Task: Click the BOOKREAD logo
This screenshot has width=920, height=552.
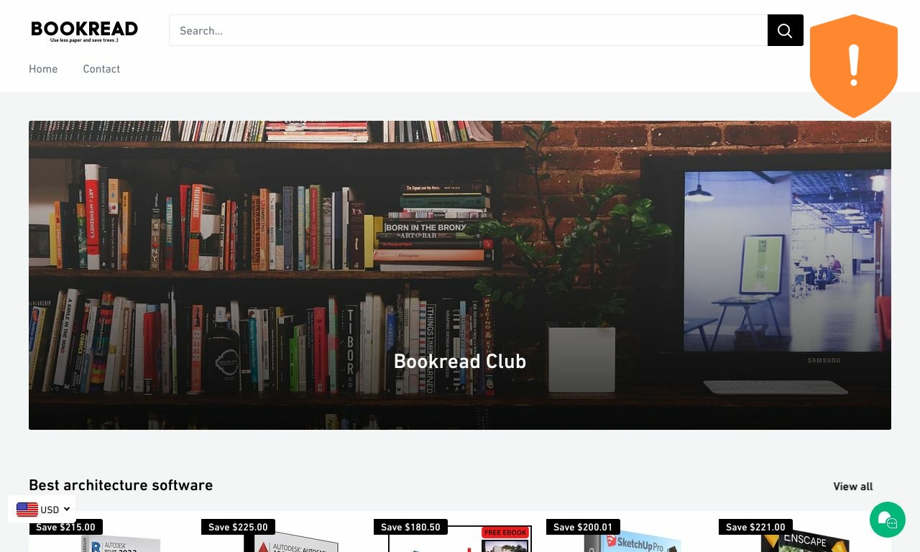Action: tap(84, 30)
